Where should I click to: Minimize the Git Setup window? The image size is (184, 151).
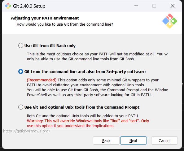pyautogui.click(x=136, y=6)
